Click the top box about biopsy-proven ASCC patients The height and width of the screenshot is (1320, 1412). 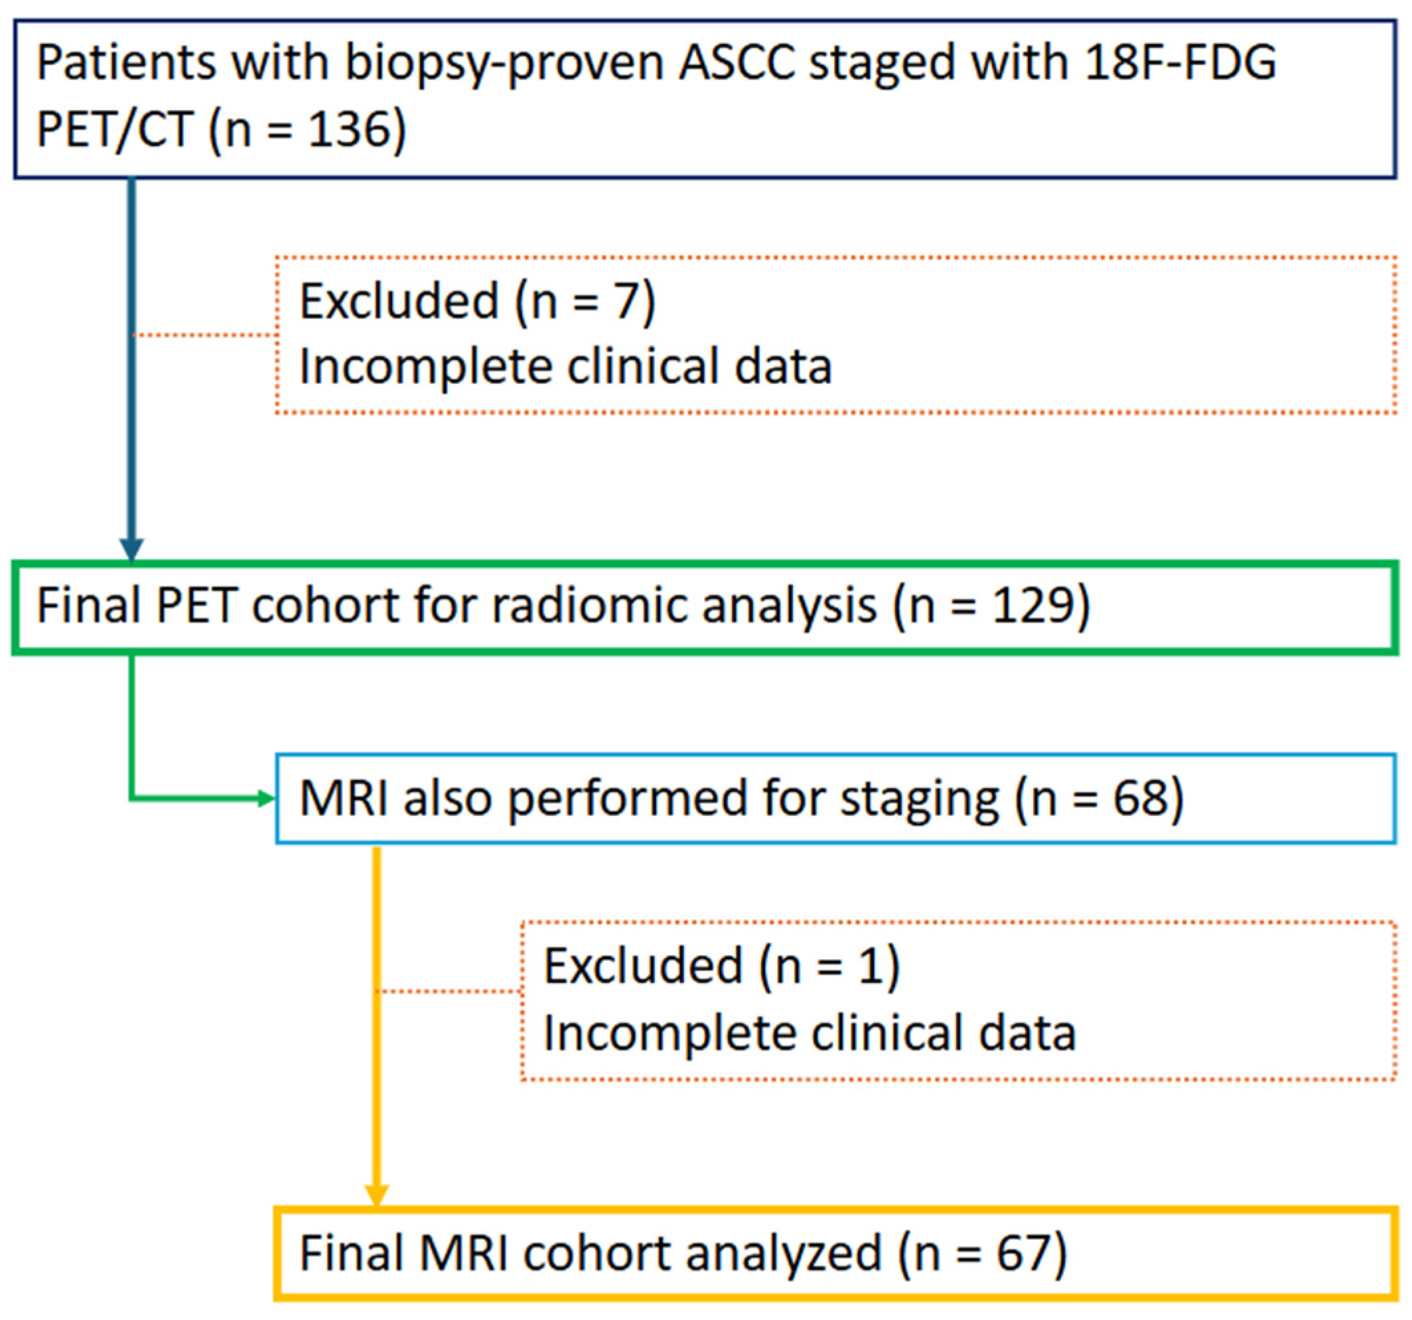[703, 99]
